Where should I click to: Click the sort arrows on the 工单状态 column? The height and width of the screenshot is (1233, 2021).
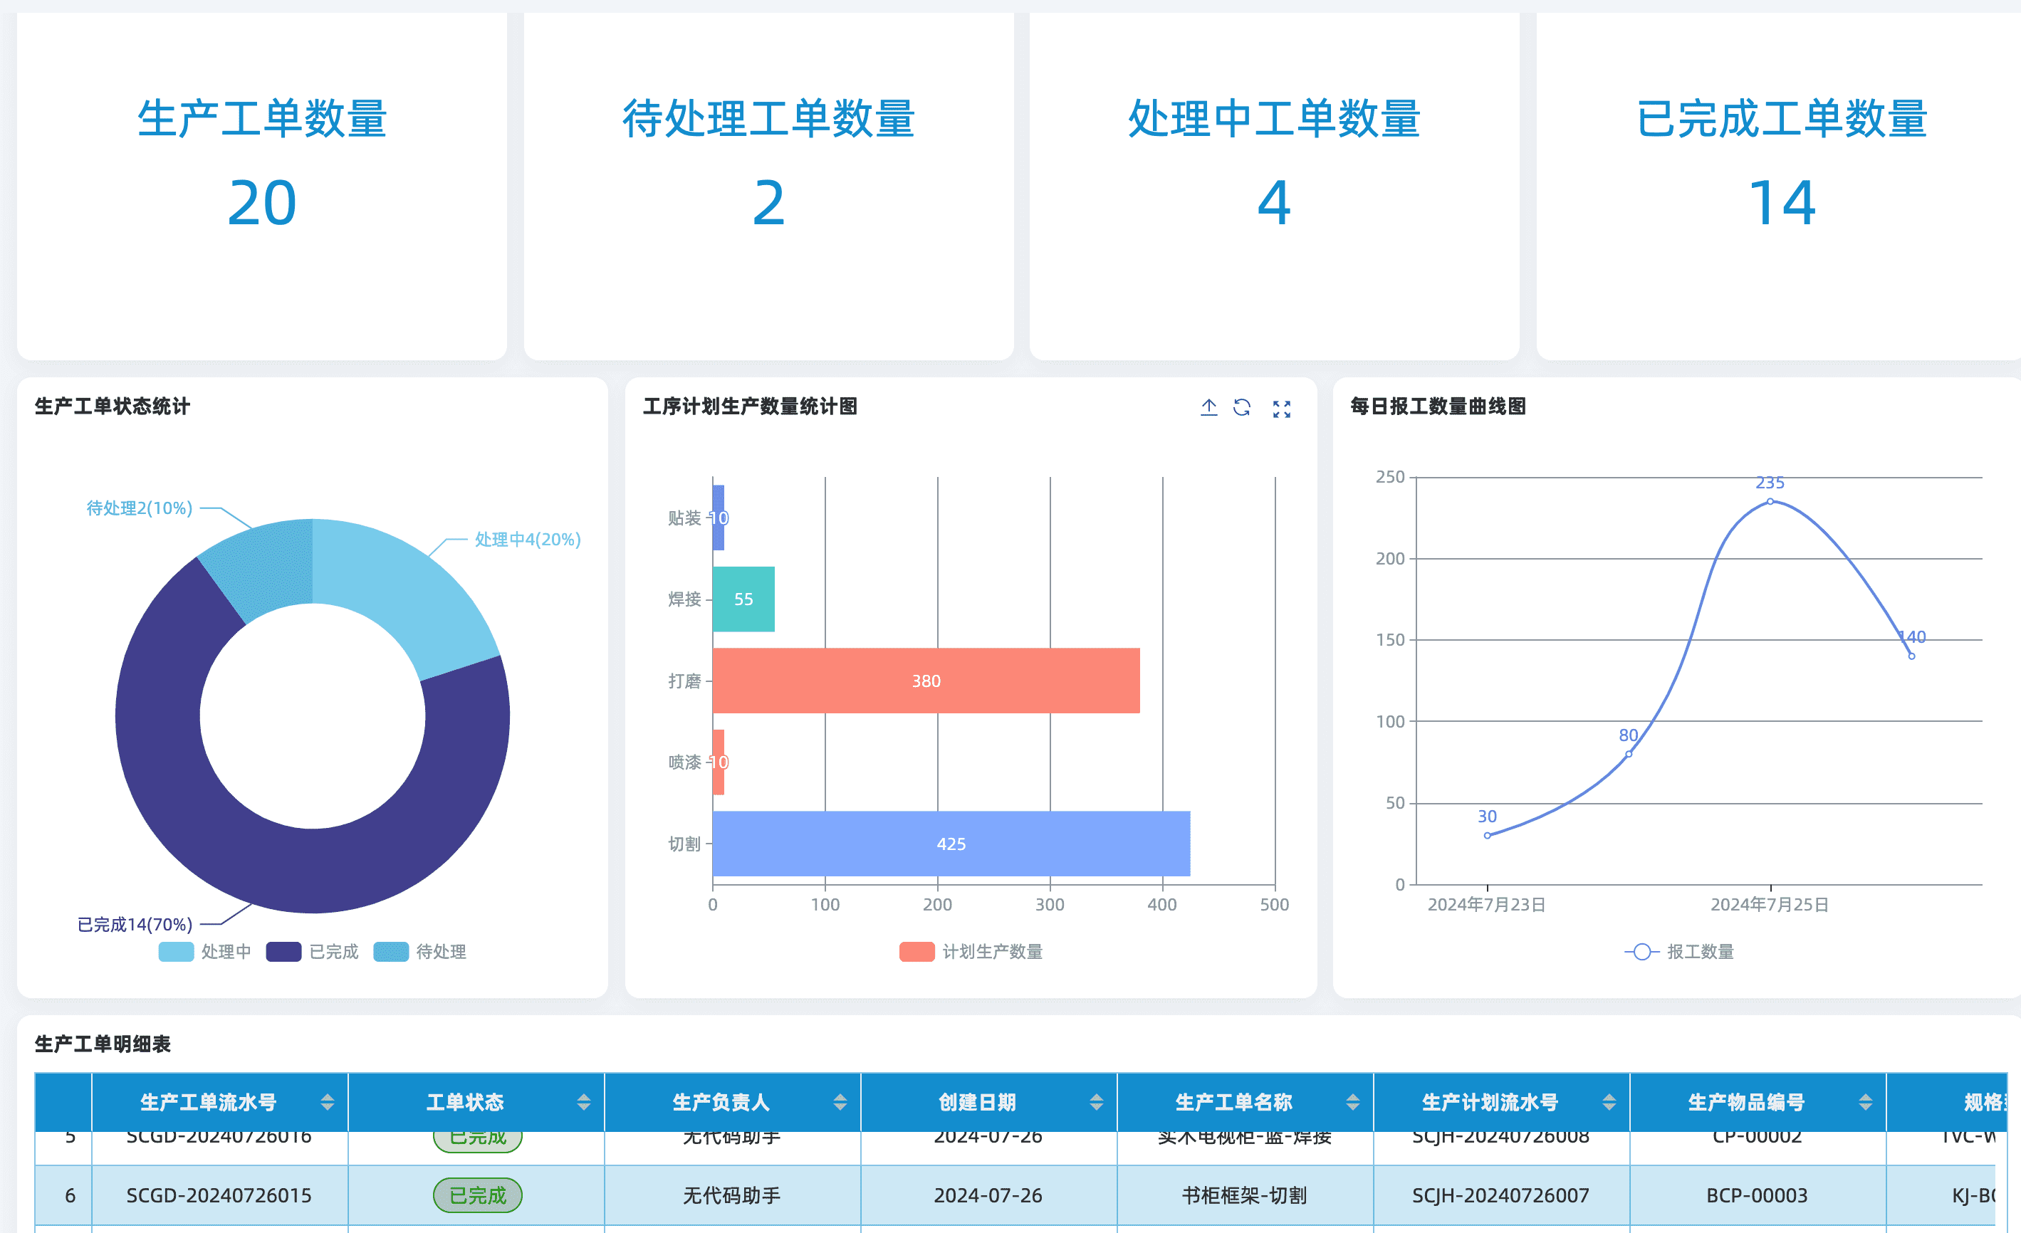point(583,1102)
